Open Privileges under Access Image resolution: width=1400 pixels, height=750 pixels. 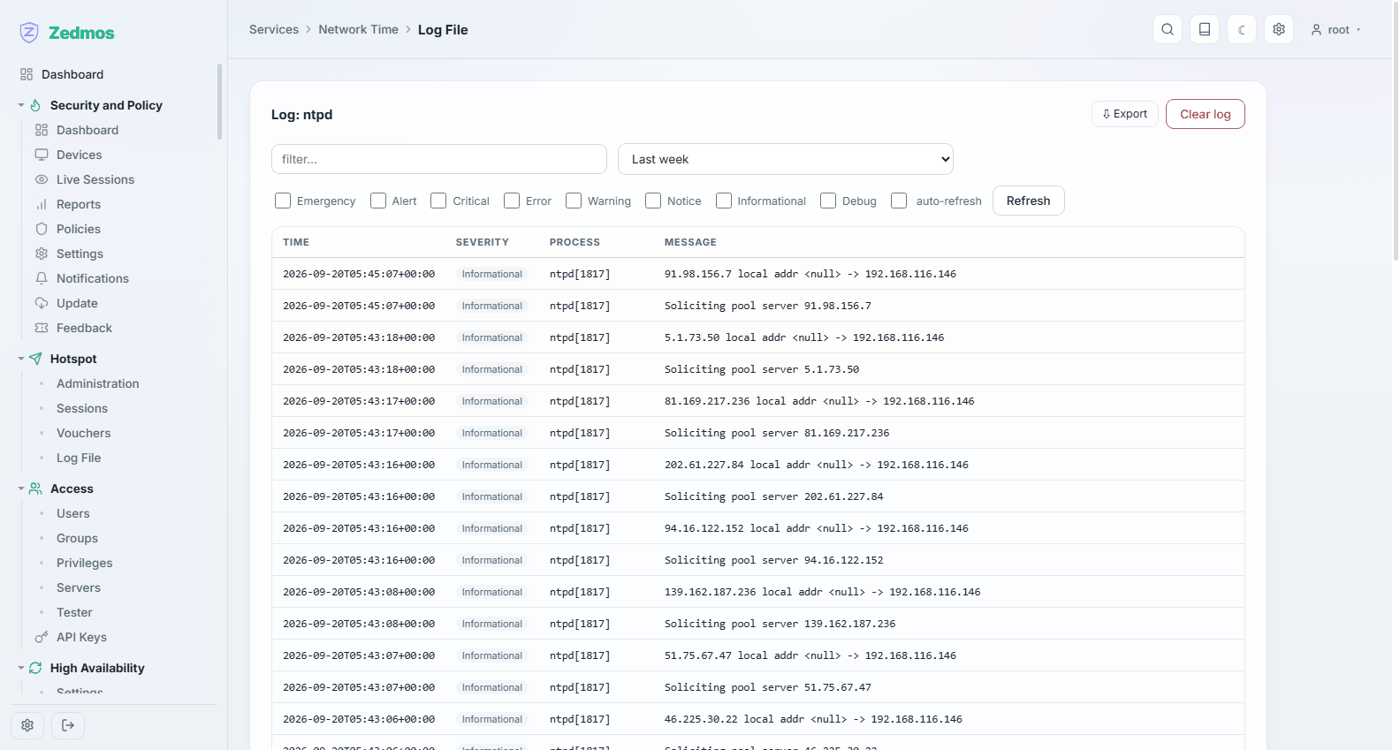[x=85, y=563]
